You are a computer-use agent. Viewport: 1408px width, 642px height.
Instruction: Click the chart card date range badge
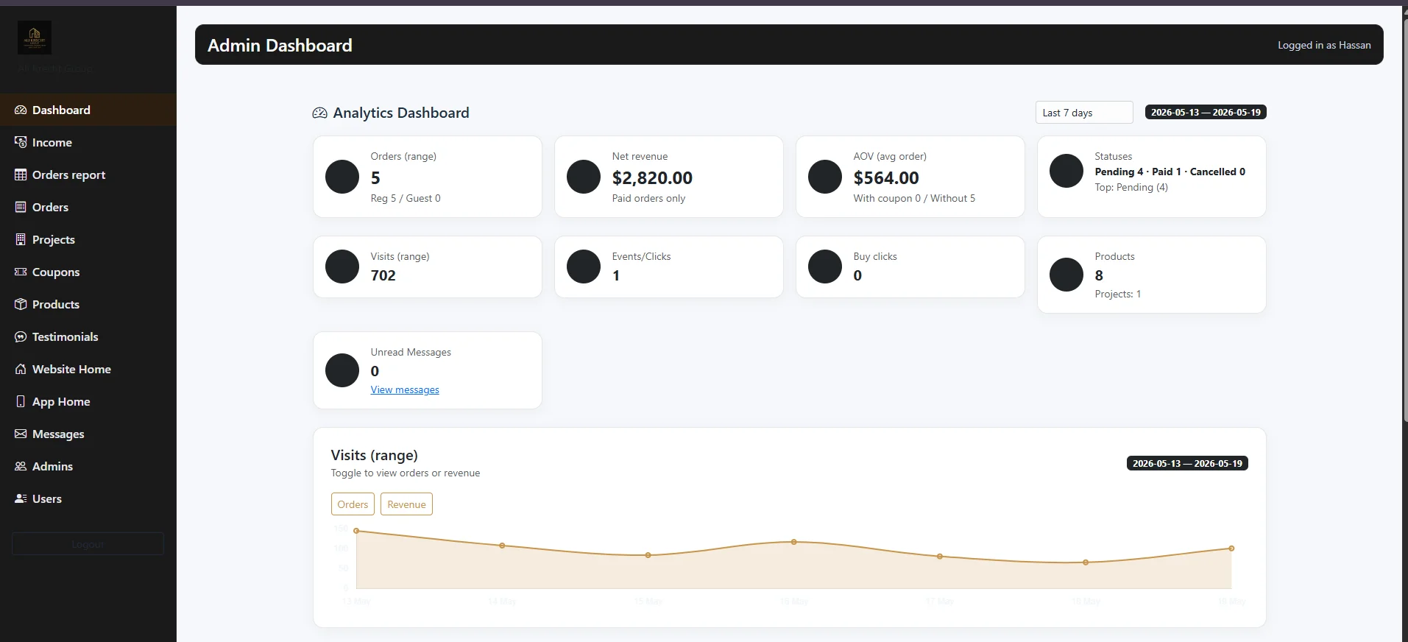click(1187, 463)
